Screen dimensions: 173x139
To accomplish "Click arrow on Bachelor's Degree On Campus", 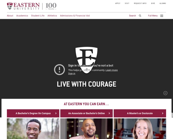I will point(56,113).
